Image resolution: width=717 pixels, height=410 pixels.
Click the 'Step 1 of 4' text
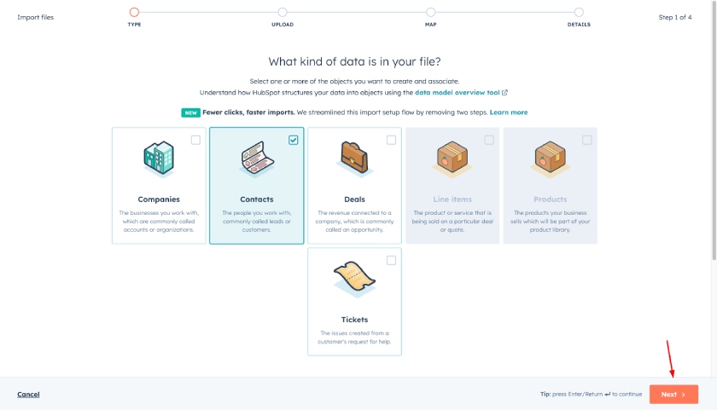click(x=675, y=17)
